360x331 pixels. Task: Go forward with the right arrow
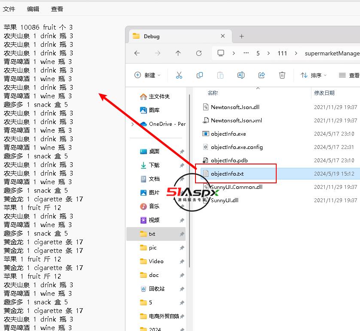click(x=158, y=53)
